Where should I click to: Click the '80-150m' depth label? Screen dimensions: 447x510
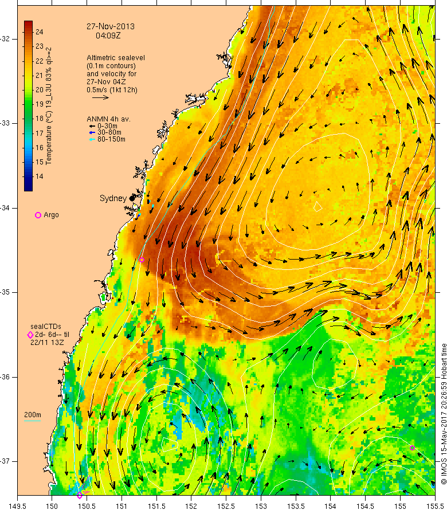(111, 139)
